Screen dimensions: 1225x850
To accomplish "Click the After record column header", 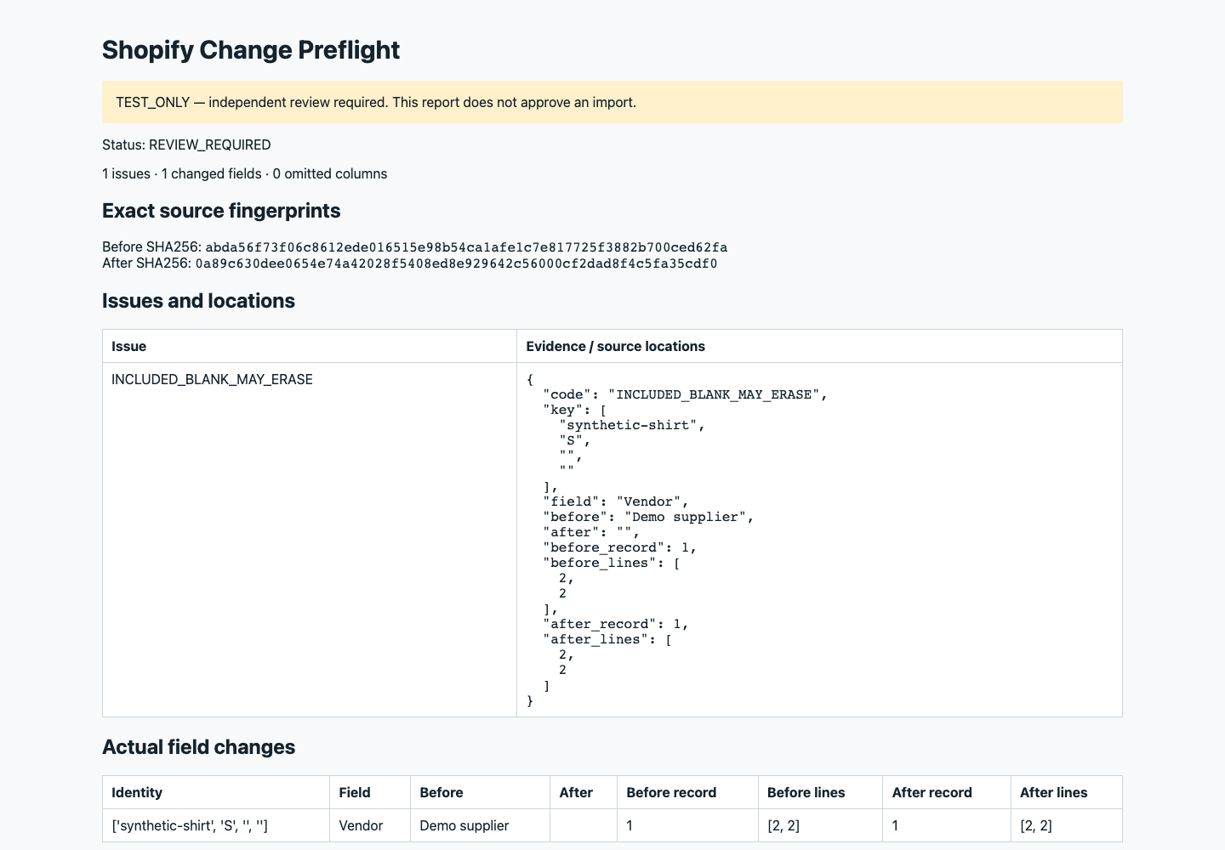I will tap(947, 792).
